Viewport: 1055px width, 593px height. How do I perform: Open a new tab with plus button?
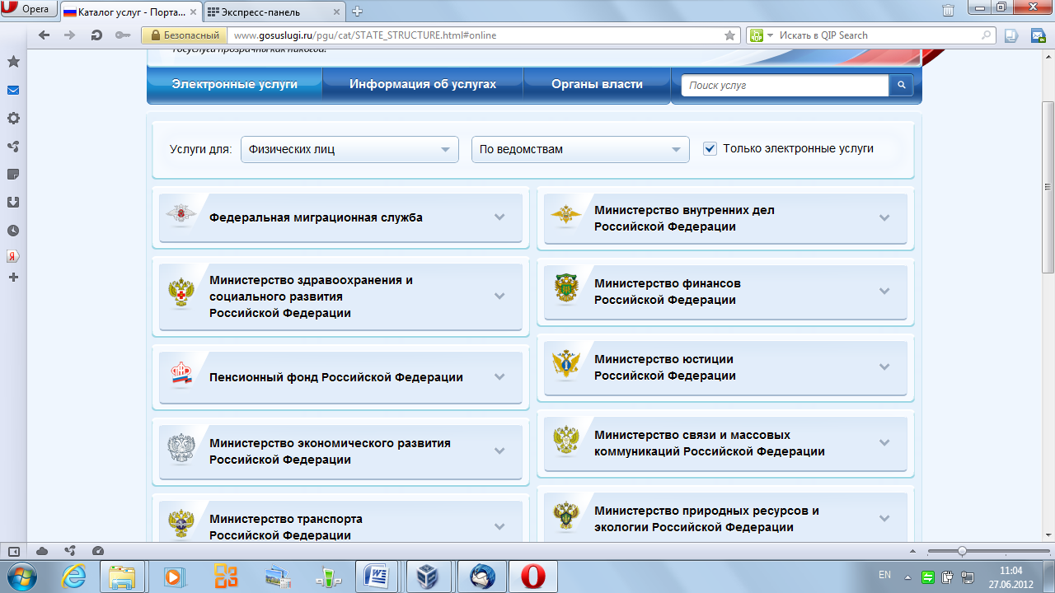tap(357, 12)
